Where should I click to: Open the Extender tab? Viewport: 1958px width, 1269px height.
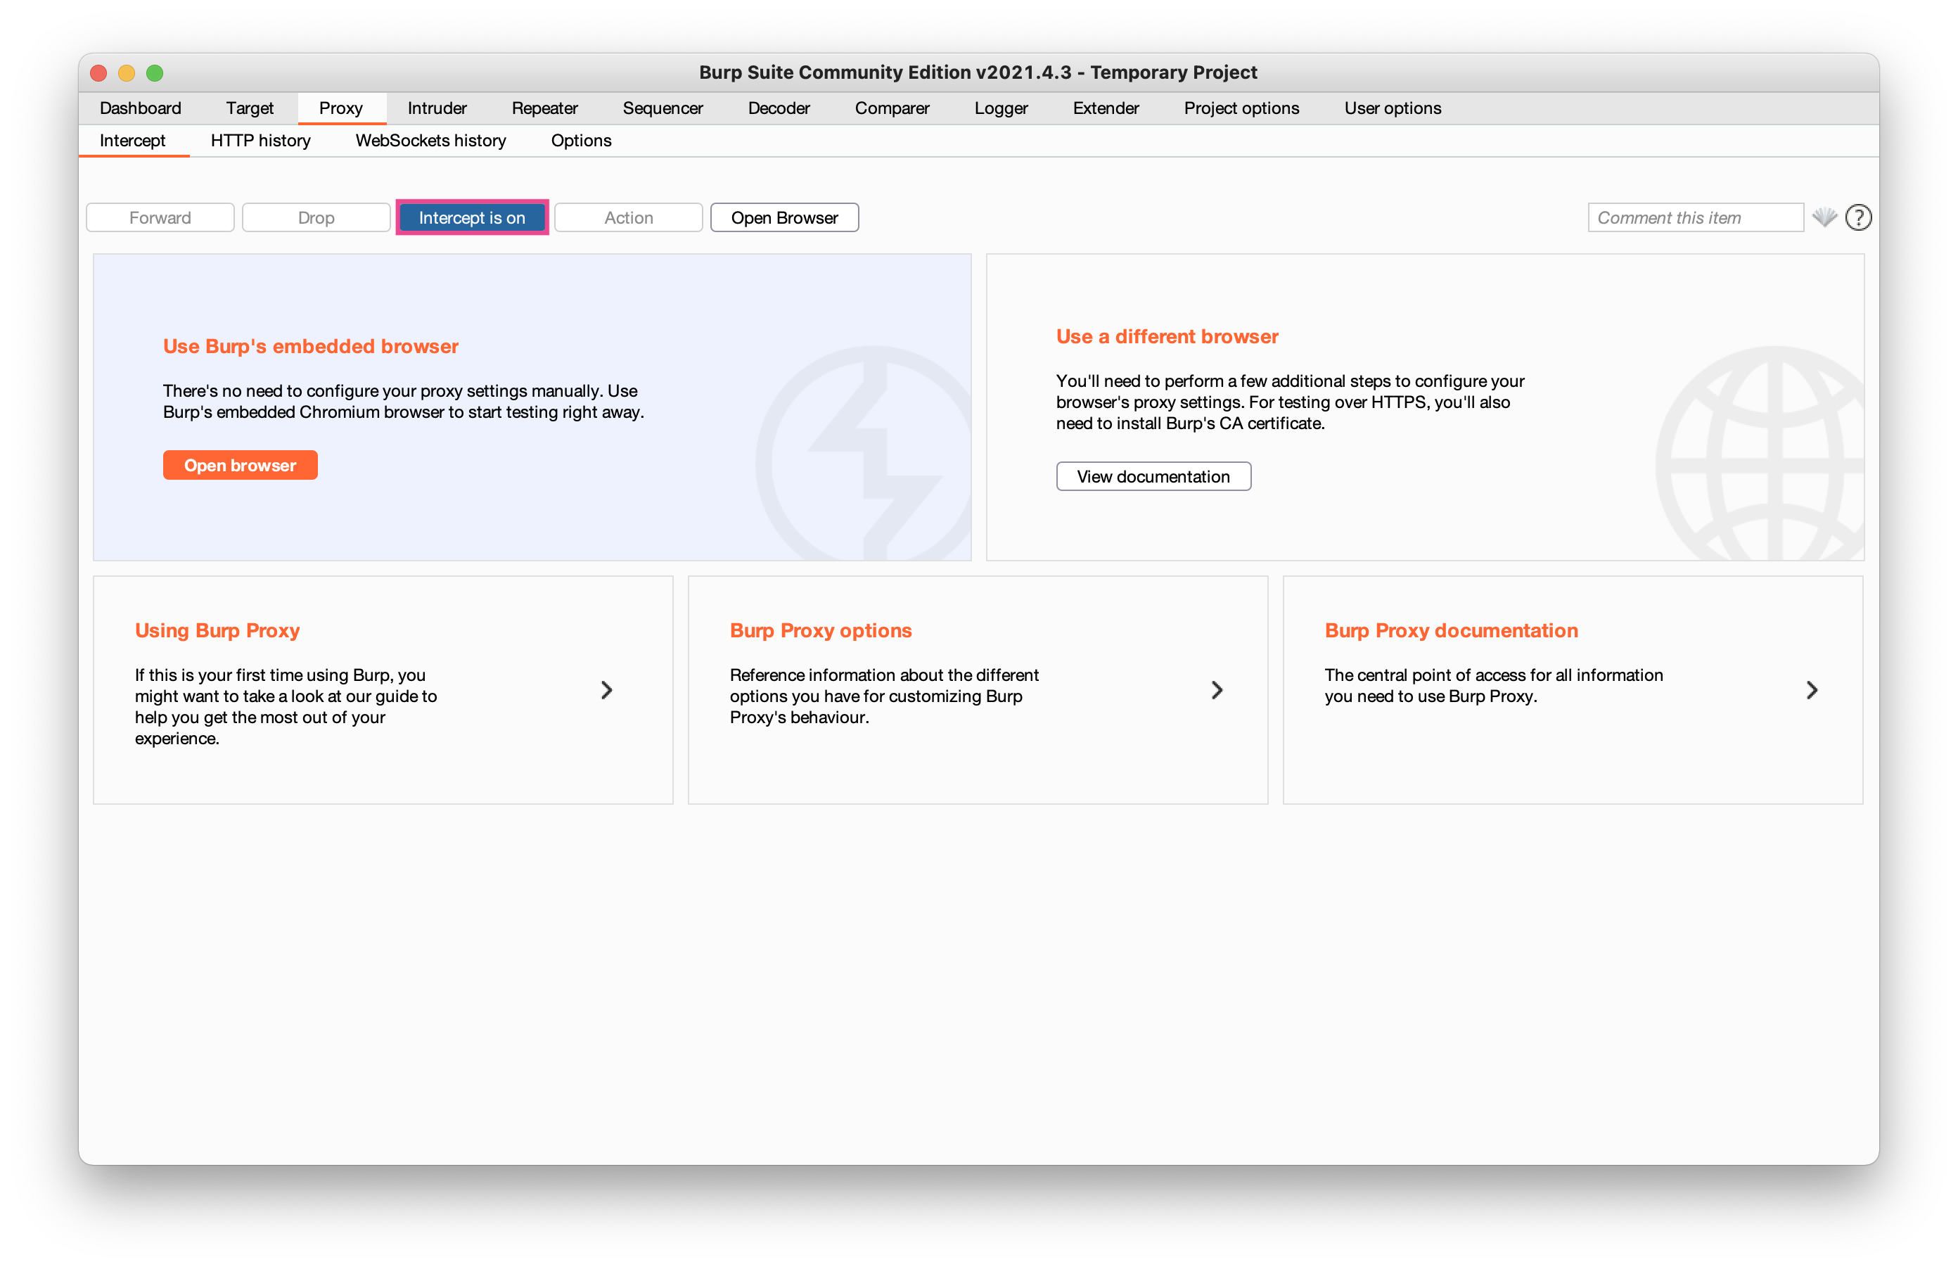1106,108
